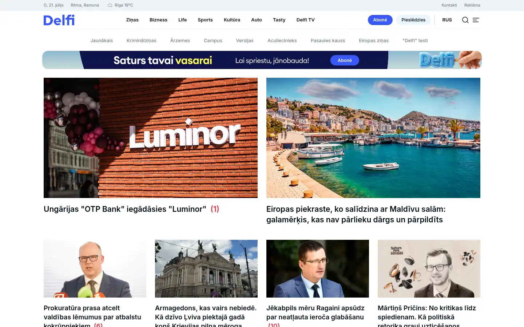Open Eiropas ziņas subsection
The height and width of the screenshot is (327, 524).
click(374, 41)
